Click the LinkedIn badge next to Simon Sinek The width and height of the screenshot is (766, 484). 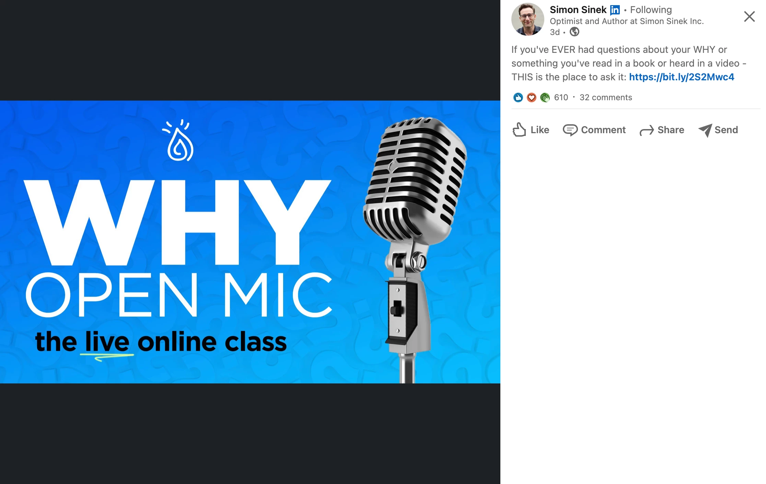tap(615, 10)
